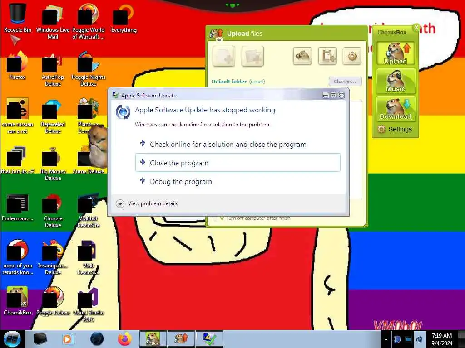Open ChomikBox Settings
The width and height of the screenshot is (465, 348).
click(395, 129)
